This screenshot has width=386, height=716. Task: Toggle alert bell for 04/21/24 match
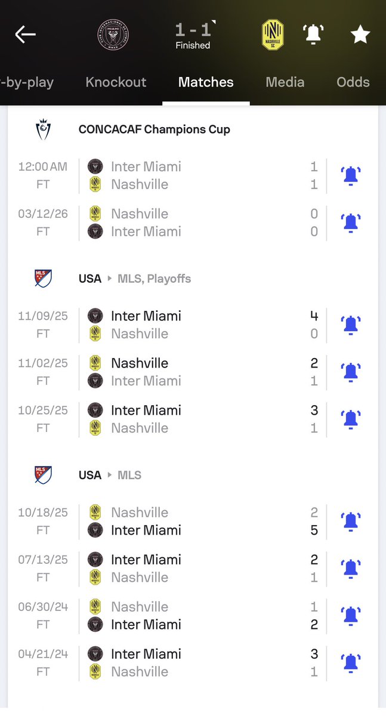(x=351, y=662)
